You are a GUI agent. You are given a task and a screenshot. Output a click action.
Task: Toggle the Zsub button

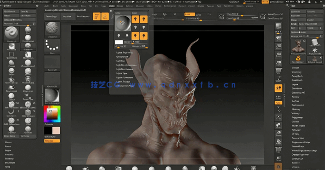(x=198, y=14)
